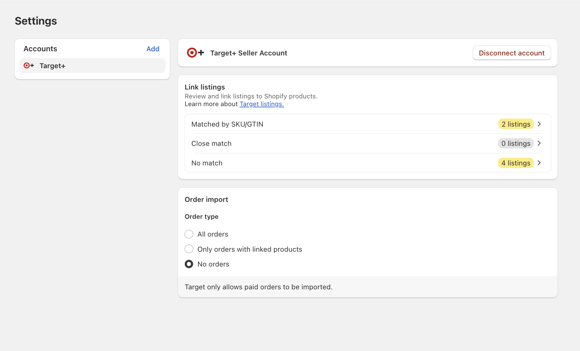This screenshot has height=351, width=580.
Task: Select the Target+ account in the sidebar
Action: tap(92, 66)
